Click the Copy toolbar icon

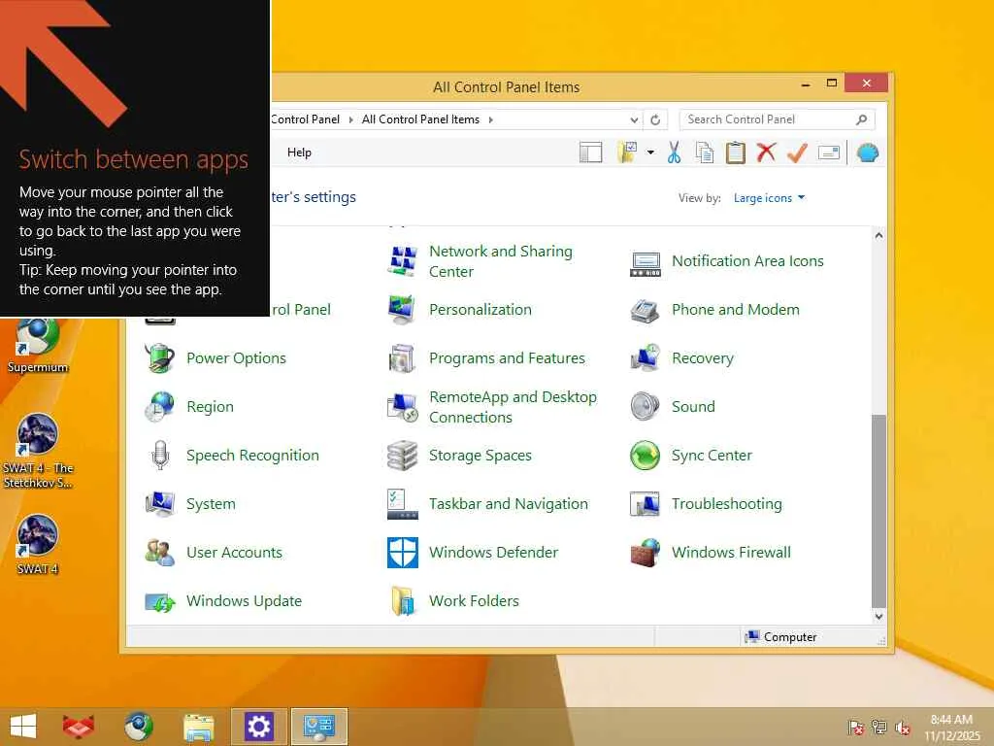click(x=705, y=153)
